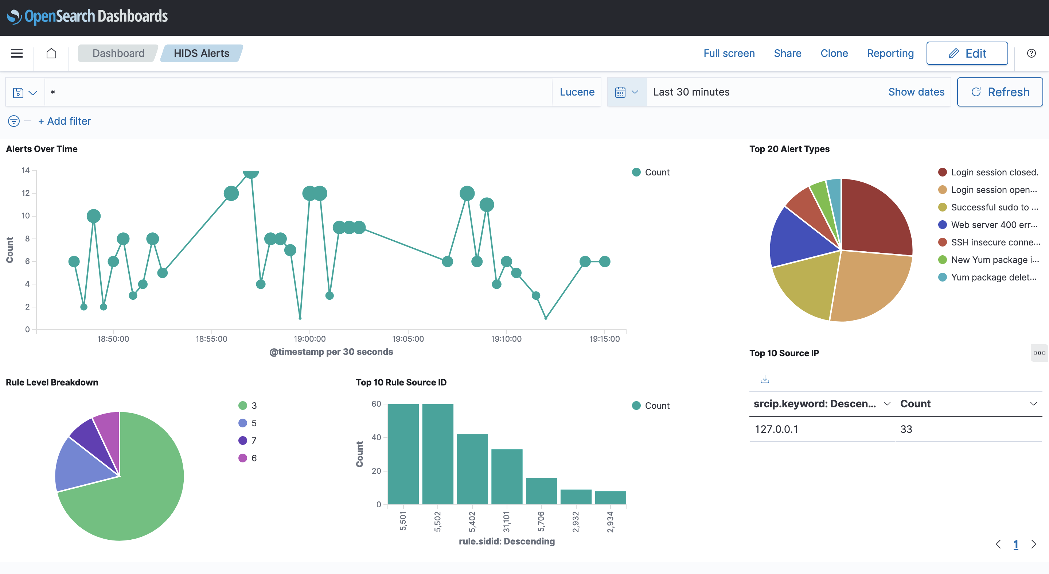Toggle the Lucene query language selector

click(x=577, y=92)
